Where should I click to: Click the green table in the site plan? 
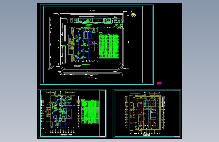pyautogui.click(x=109, y=46)
